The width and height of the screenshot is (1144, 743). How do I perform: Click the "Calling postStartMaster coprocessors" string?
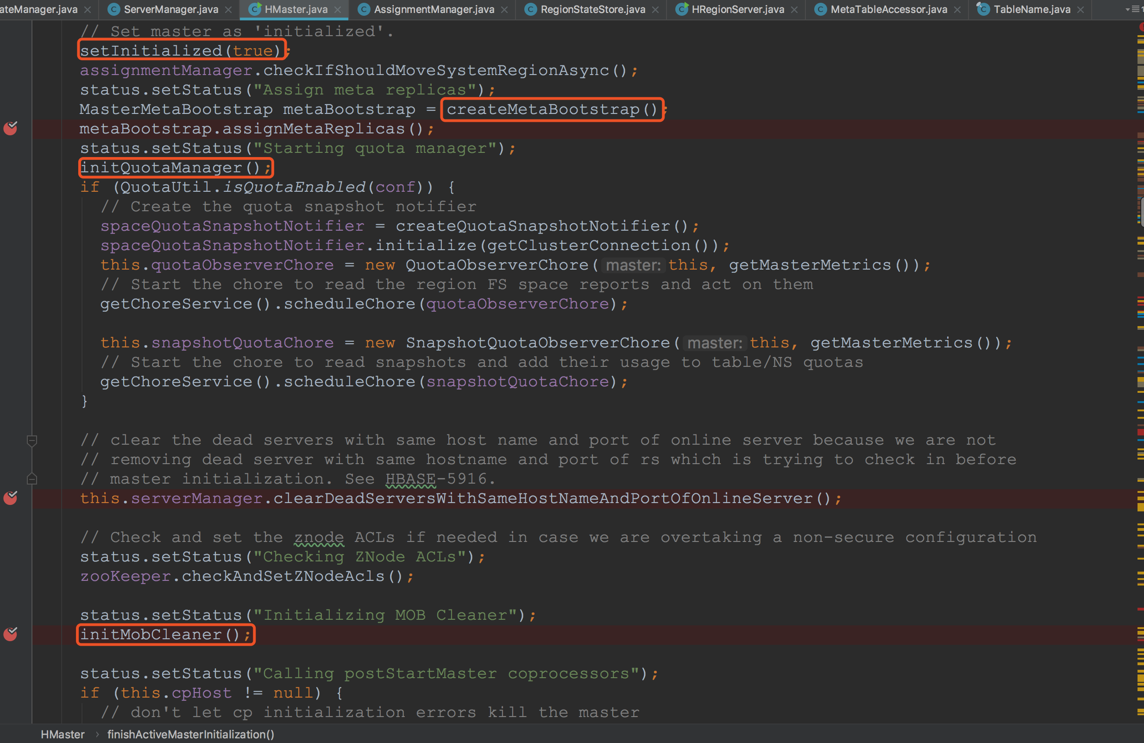point(446,674)
